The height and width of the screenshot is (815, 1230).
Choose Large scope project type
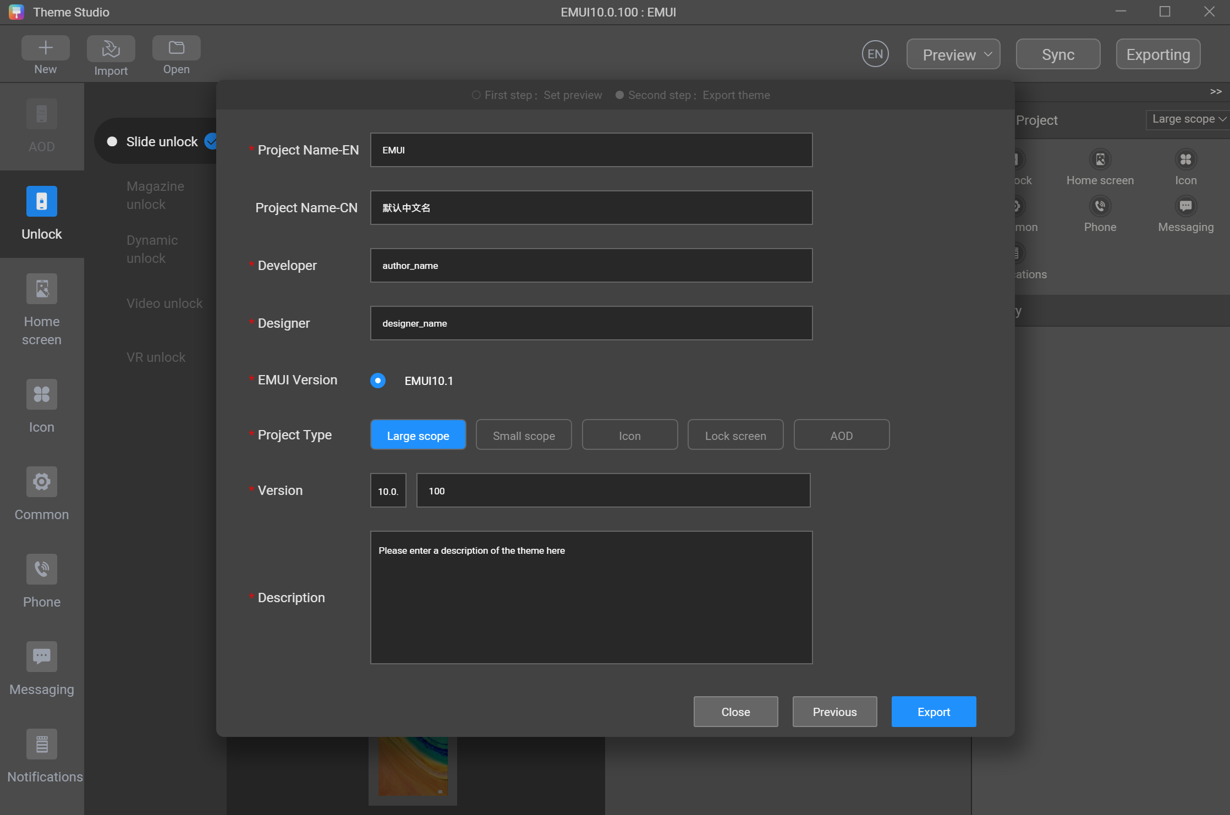tap(418, 435)
